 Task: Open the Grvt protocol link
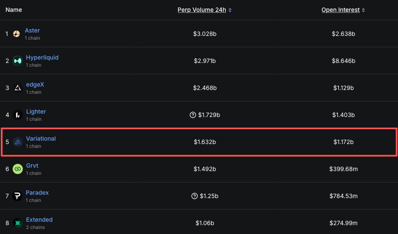pos(32,166)
